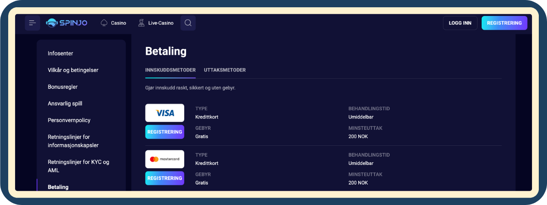The image size is (547, 205).
Task: Open Vilkår og betingelser in the sidebar
Action: pos(73,70)
